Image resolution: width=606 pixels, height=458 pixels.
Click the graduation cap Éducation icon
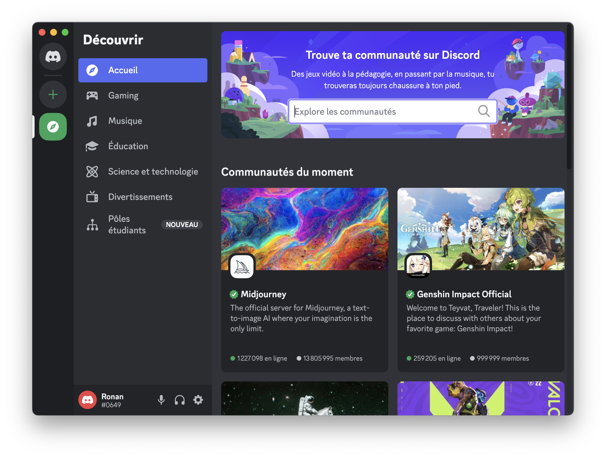point(92,146)
